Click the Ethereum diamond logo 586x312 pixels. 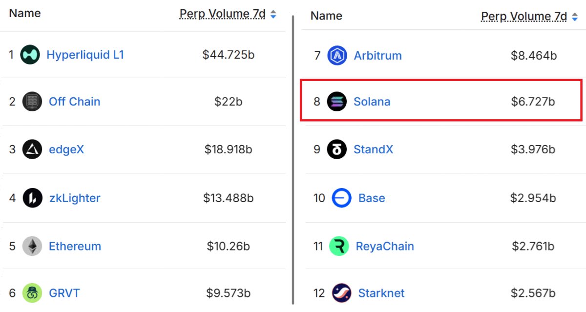pos(32,246)
